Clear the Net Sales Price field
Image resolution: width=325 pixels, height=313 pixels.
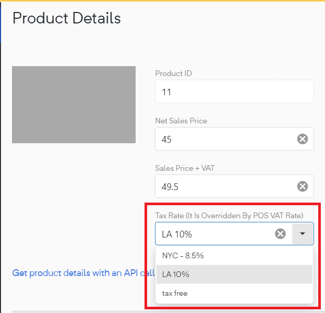pyautogui.click(x=303, y=139)
